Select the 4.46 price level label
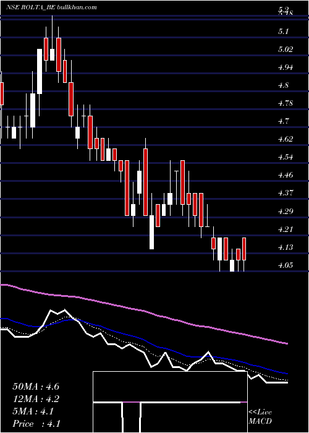This screenshot has width=309, height=433. [x=286, y=175]
